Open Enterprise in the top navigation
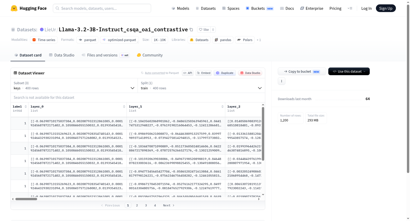Image resolution: width=410 pixels, height=221 pixels. pyautogui.click(x=312, y=8)
